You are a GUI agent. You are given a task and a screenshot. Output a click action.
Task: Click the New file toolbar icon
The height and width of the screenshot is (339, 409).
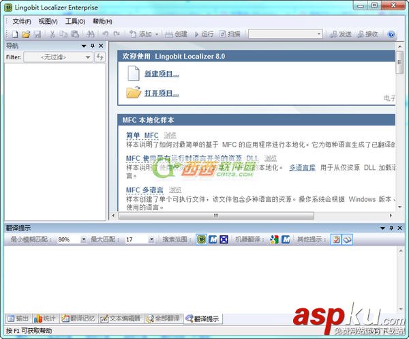16,34
